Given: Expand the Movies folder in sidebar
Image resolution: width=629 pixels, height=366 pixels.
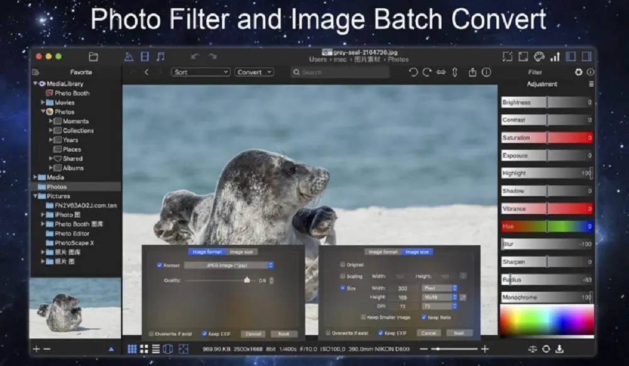Looking at the screenshot, I should pyautogui.click(x=43, y=103).
